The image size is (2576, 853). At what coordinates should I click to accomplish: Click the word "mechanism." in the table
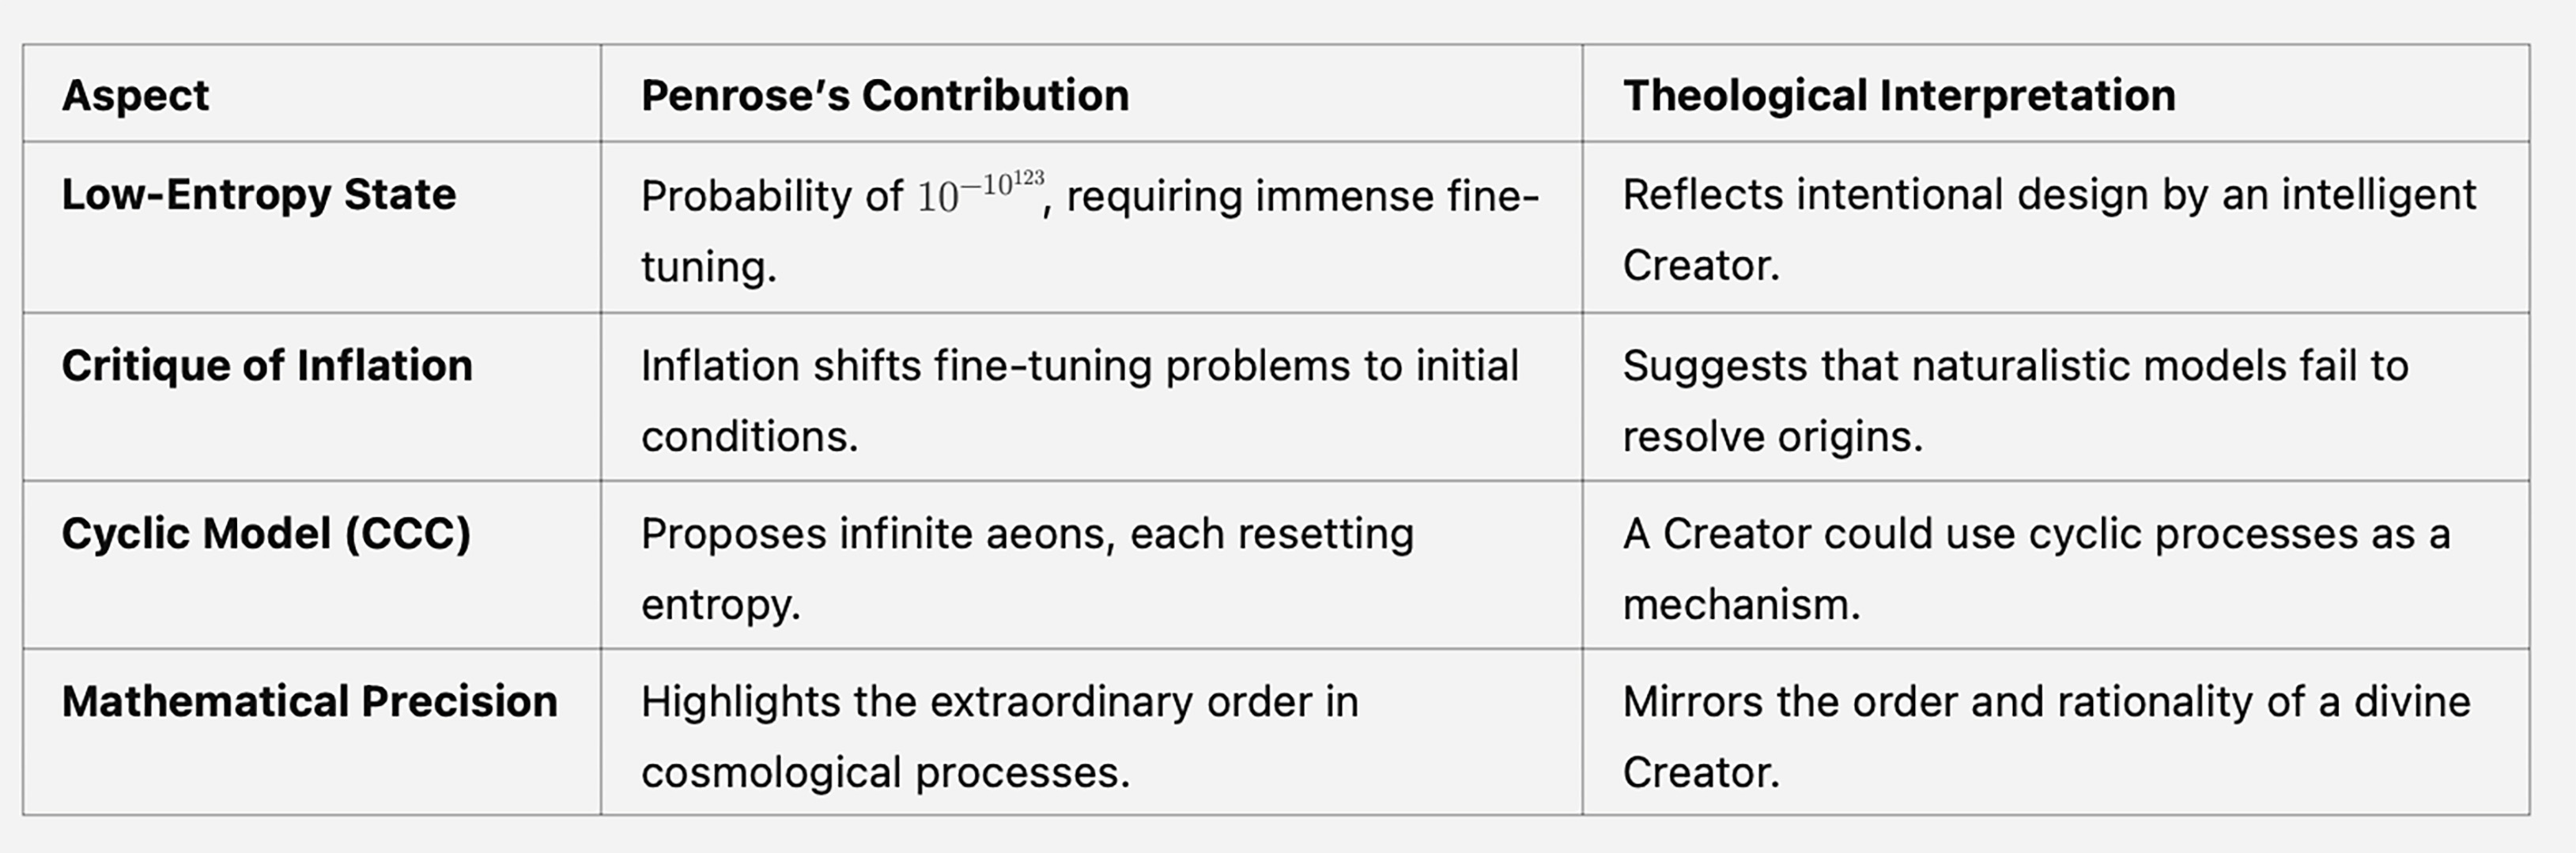[x=1741, y=605]
